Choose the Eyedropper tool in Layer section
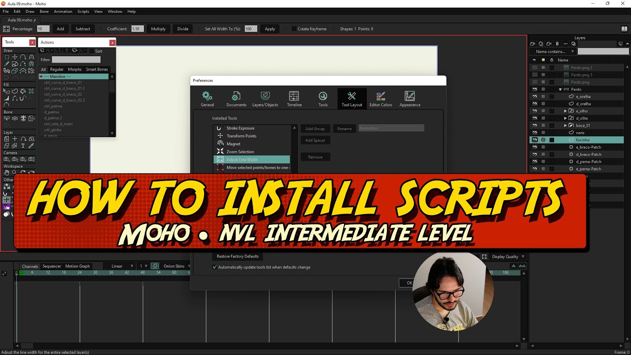The image size is (631, 355). point(32,145)
